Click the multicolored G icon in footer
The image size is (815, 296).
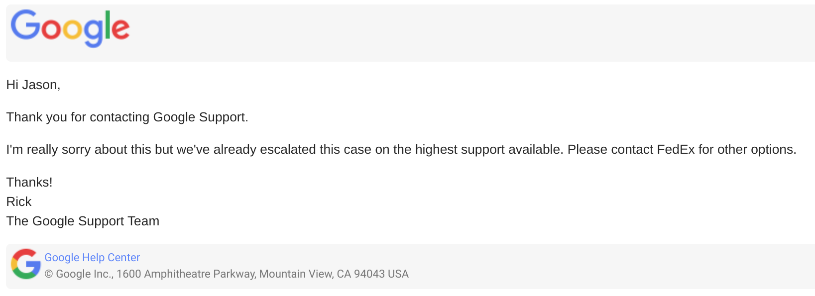point(26,264)
